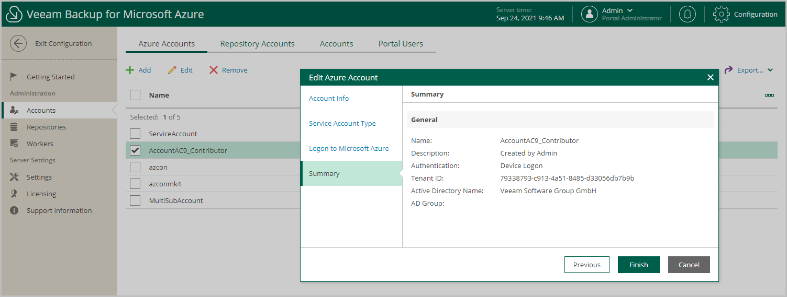This screenshot has height=297, width=787.
Task: Go to Account Info wizard step
Action: [x=329, y=98]
